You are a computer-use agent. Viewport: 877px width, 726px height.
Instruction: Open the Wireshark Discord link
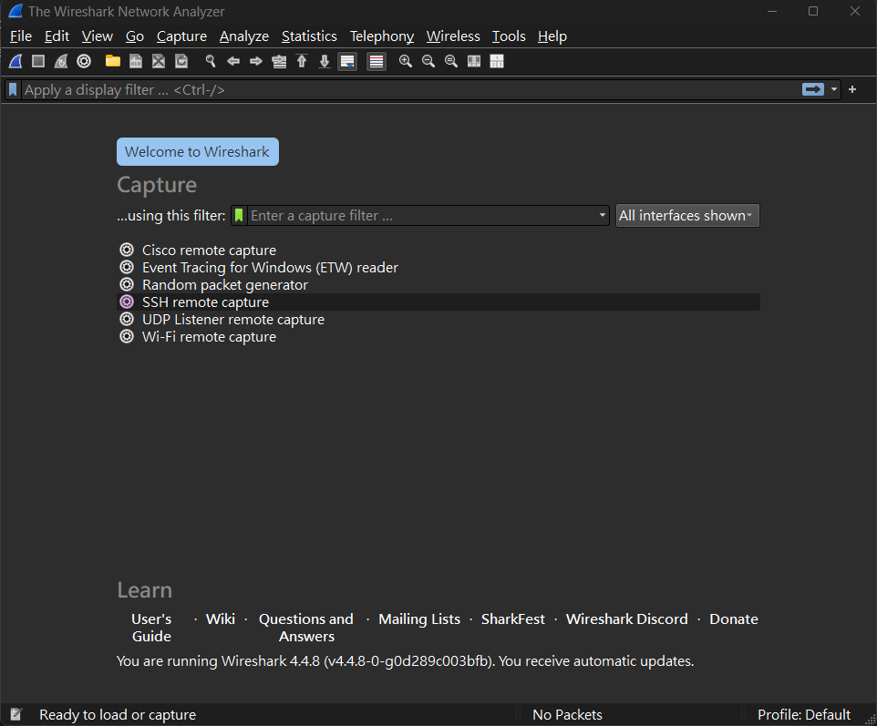pos(627,619)
